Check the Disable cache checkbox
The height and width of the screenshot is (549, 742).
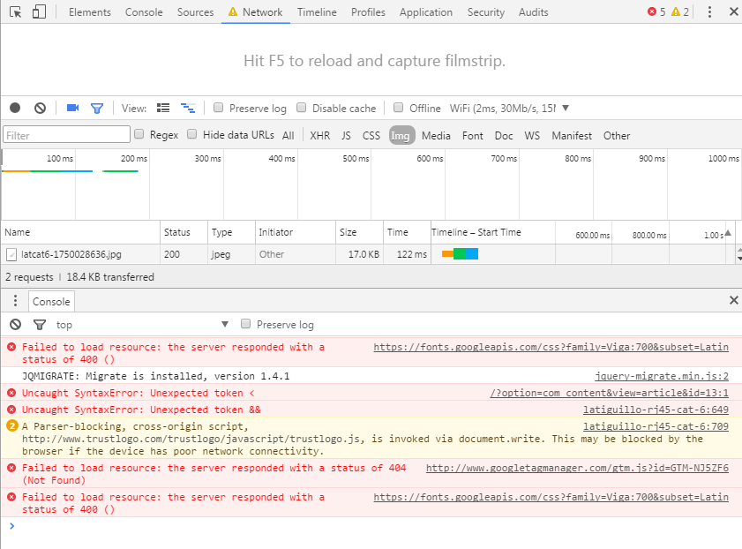302,108
